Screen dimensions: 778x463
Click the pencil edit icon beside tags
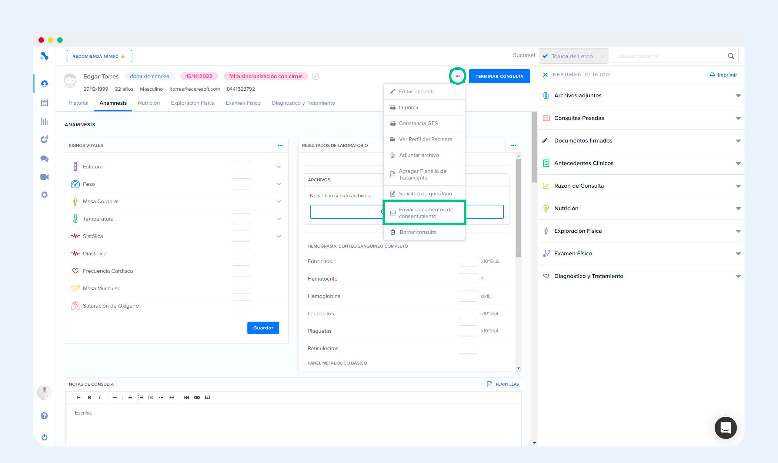(315, 77)
